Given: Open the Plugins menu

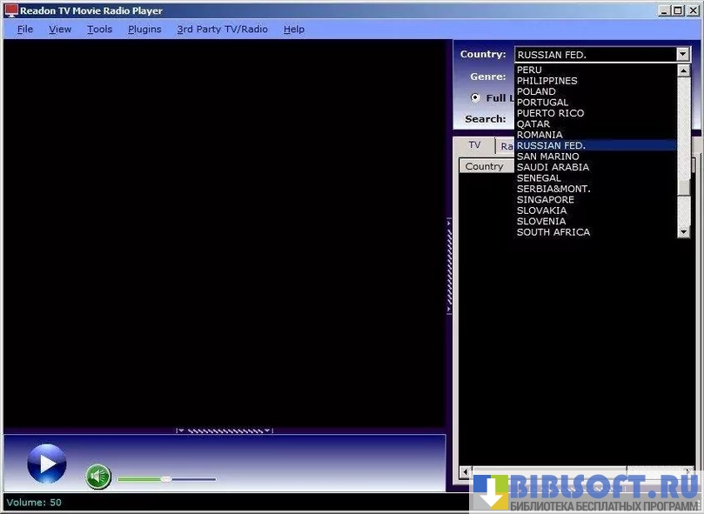Looking at the screenshot, I should [144, 29].
